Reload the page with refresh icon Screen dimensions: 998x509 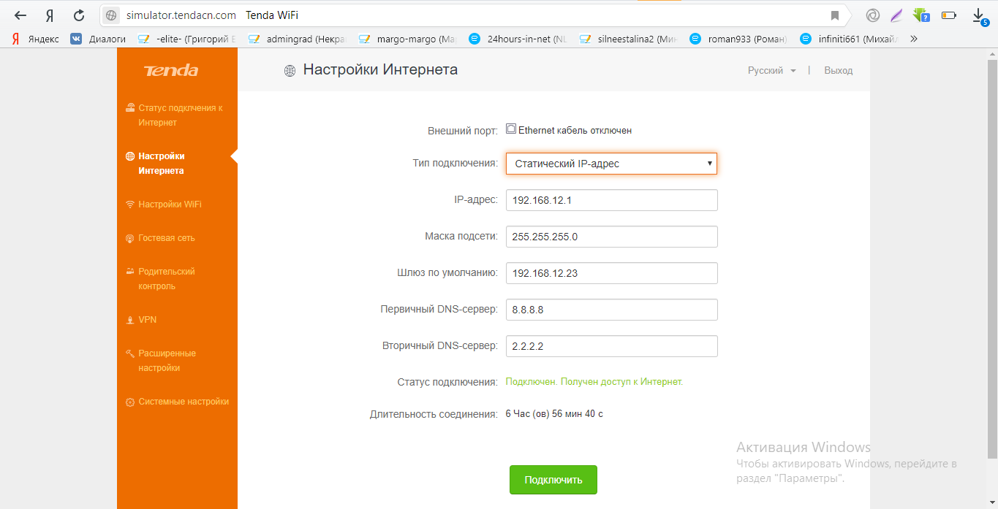tap(79, 15)
